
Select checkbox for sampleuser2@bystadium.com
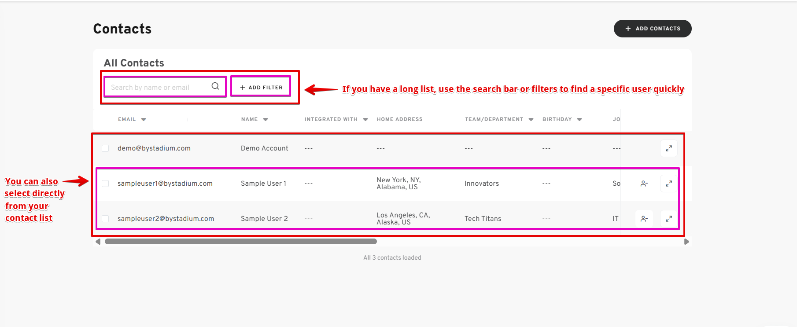click(x=105, y=219)
